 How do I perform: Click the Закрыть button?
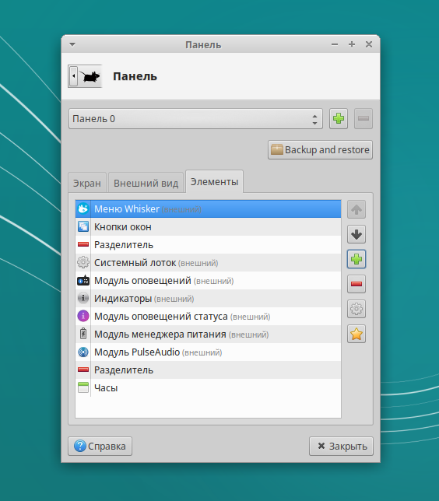pos(341,446)
